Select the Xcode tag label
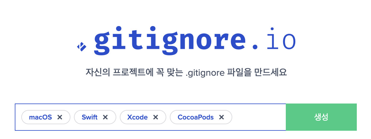This screenshot has height=139, width=371. point(138,117)
